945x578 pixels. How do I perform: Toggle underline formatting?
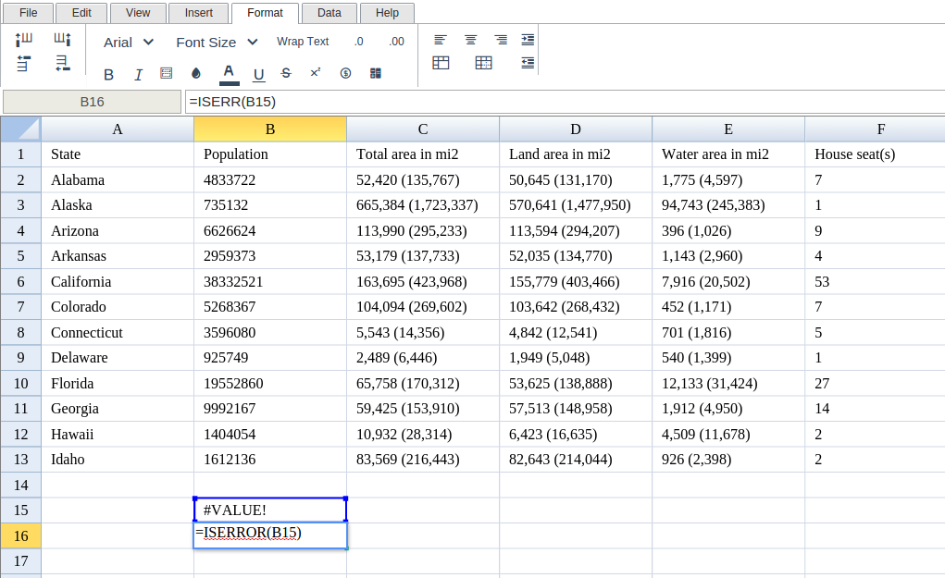coord(258,74)
